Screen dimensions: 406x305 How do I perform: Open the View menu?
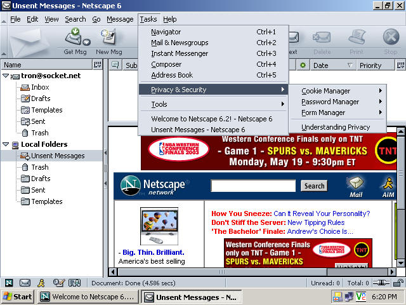coord(51,19)
